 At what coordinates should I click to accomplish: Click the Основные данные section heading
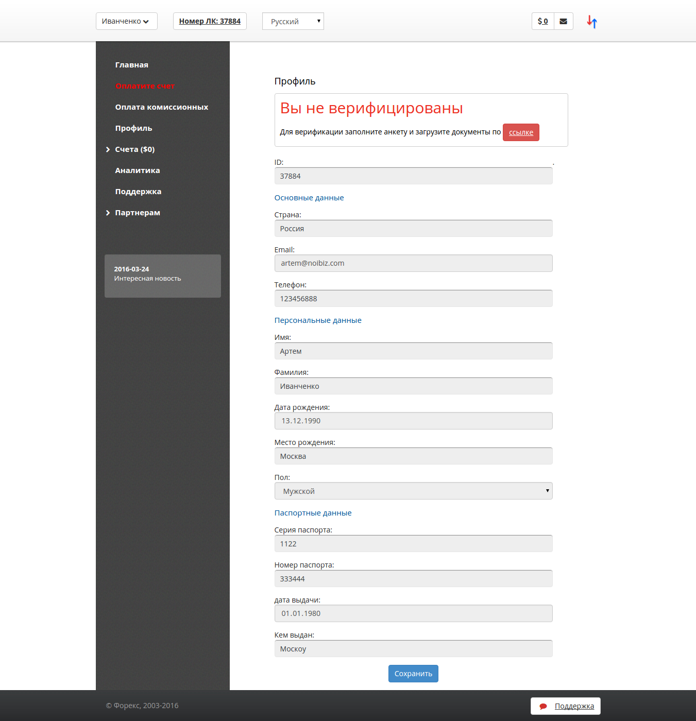pyautogui.click(x=309, y=198)
